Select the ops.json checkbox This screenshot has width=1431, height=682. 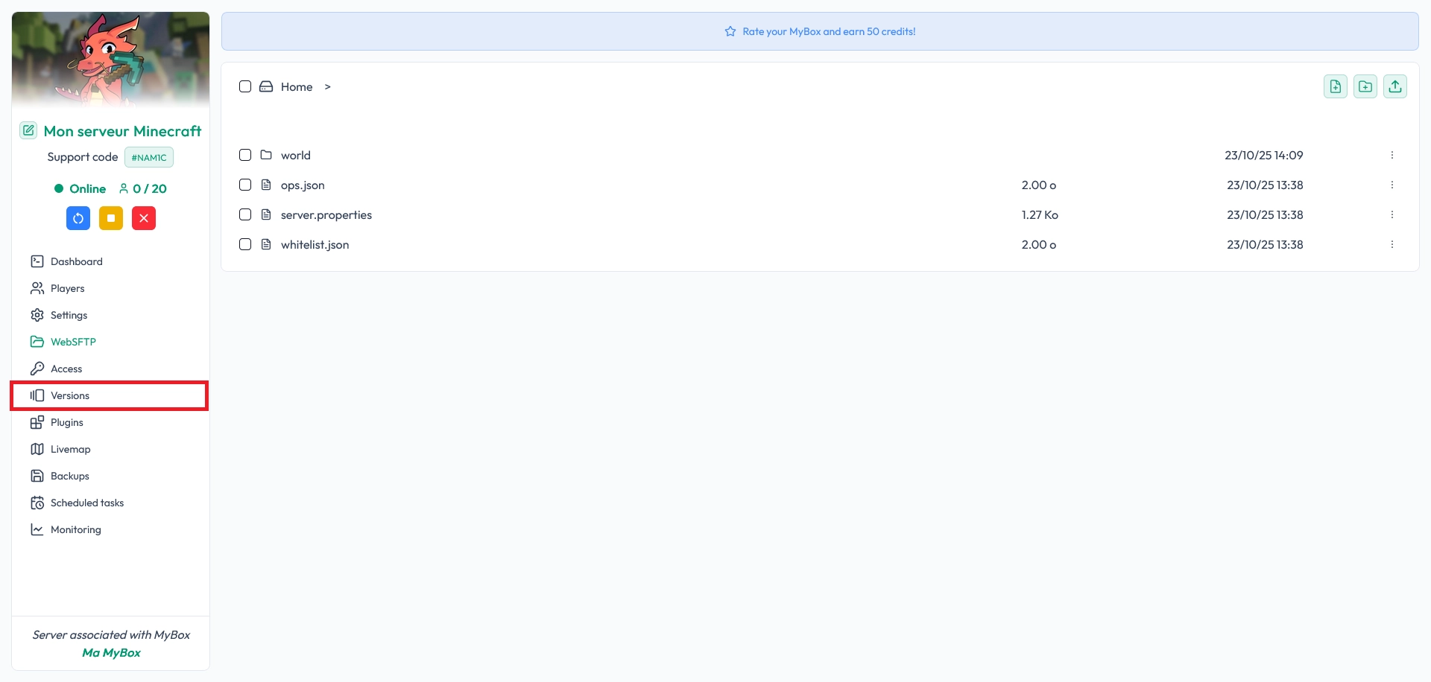point(245,185)
